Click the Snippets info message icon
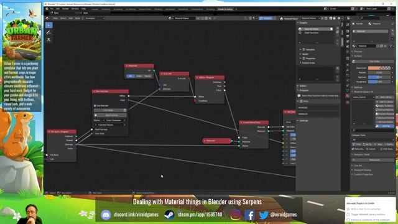Screen dimensions: 398x224 pyautogui.click(x=299, y=96)
